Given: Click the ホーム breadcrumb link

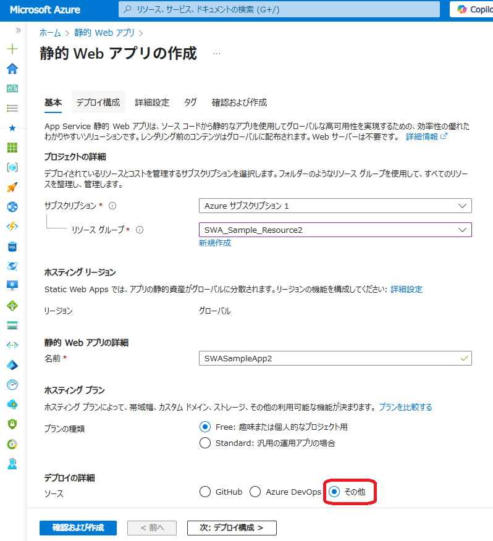Looking at the screenshot, I should pos(50,33).
